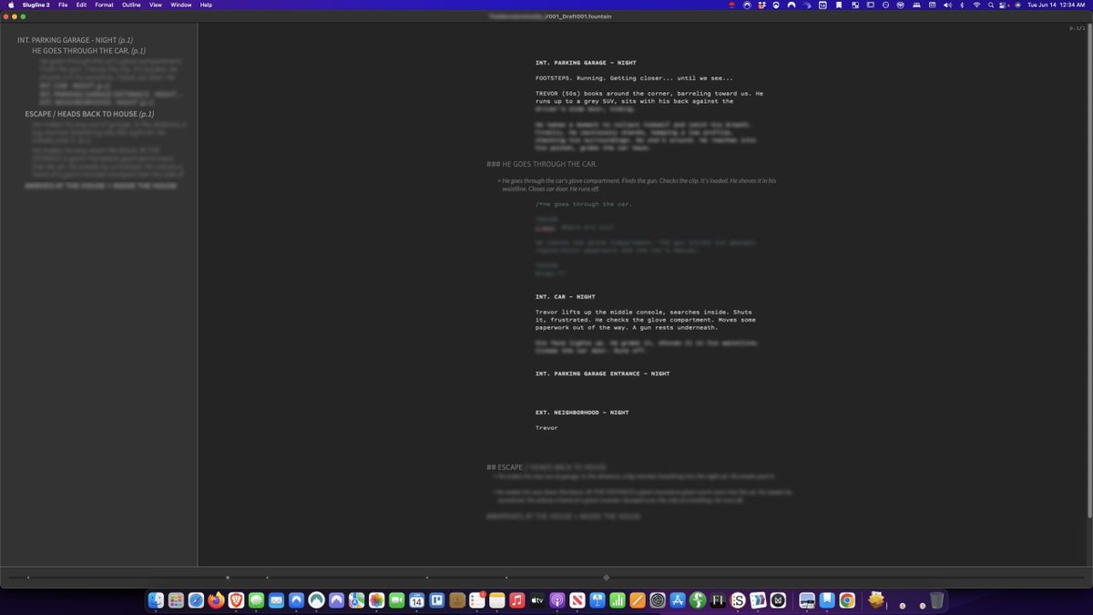Open Podcasts from the Dock
This screenshot has width=1093, height=615.
pyautogui.click(x=557, y=600)
